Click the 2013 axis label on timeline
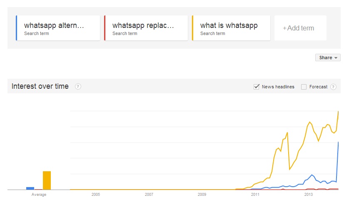Screen dimensions: 349x200 click(308, 195)
